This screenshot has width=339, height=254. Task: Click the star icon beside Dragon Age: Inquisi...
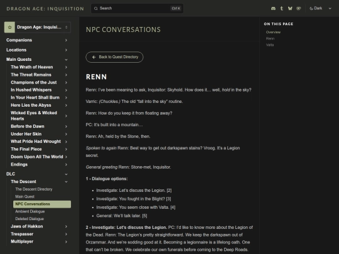(9, 27)
